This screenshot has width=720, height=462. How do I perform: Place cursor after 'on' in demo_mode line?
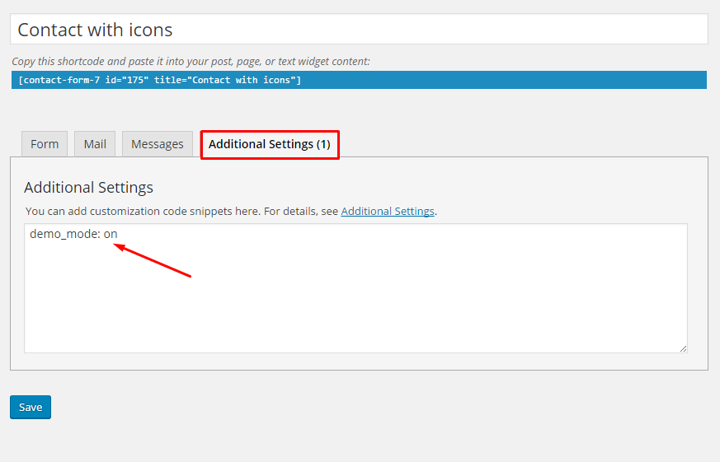pyautogui.click(x=119, y=234)
